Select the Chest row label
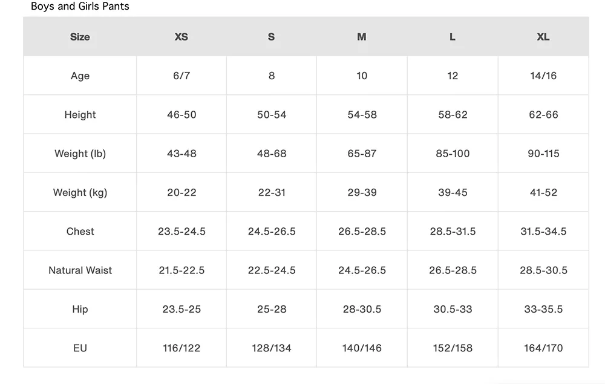This screenshot has height=384, width=605. [80, 232]
